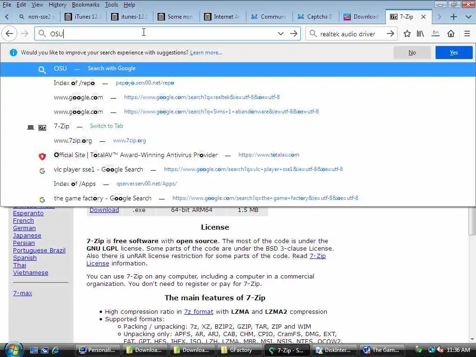
Task: Switch to the Internet Archive tab
Action: tap(223, 17)
